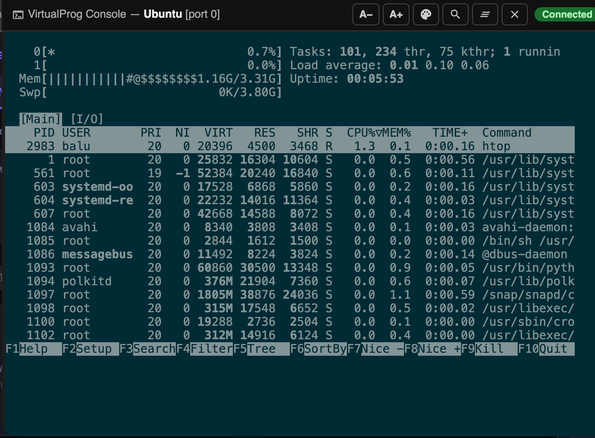Select systemd-oo process row PID 603
595x438 pixels.
(290, 187)
